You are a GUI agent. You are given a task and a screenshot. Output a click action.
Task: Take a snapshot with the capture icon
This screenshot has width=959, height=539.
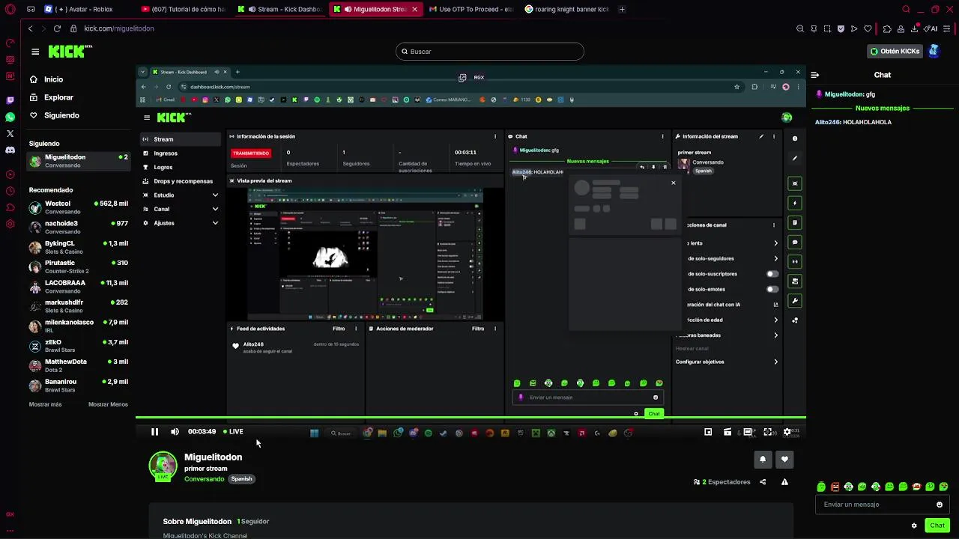tap(827, 28)
